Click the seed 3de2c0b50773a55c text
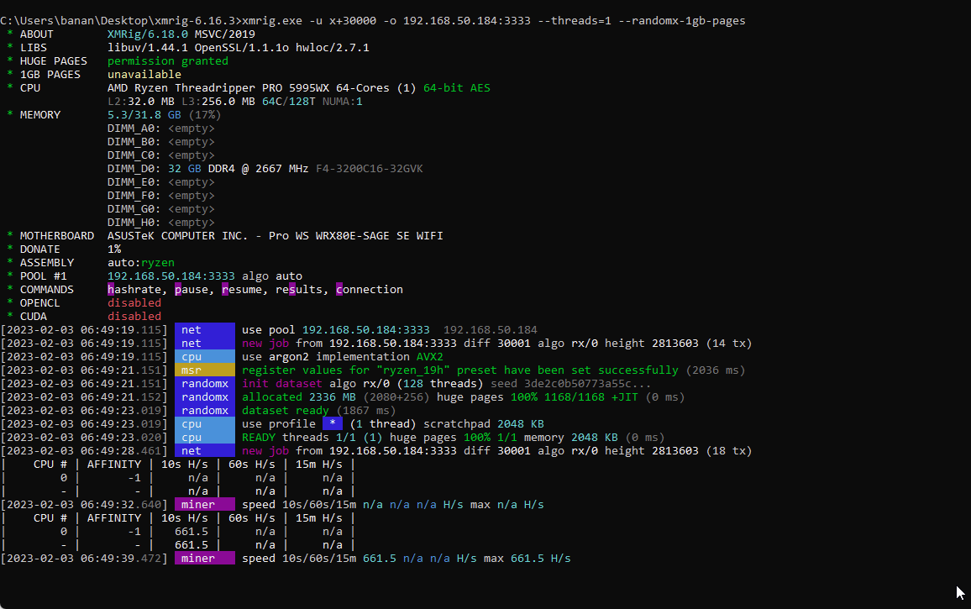 point(570,384)
